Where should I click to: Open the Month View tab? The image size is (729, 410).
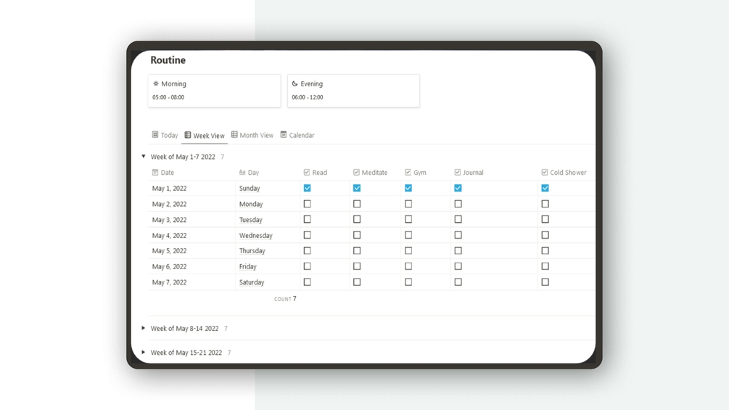tap(252, 135)
